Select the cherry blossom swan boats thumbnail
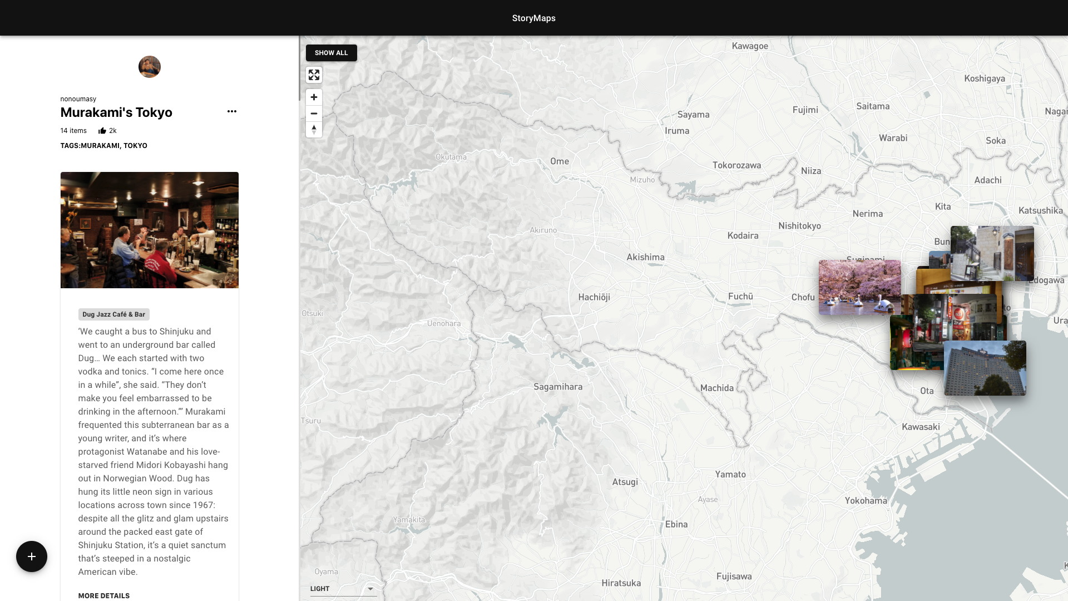 (x=859, y=287)
